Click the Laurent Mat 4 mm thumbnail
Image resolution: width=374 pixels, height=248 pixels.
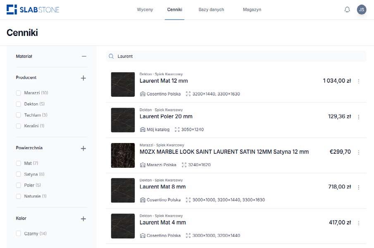click(123, 226)
